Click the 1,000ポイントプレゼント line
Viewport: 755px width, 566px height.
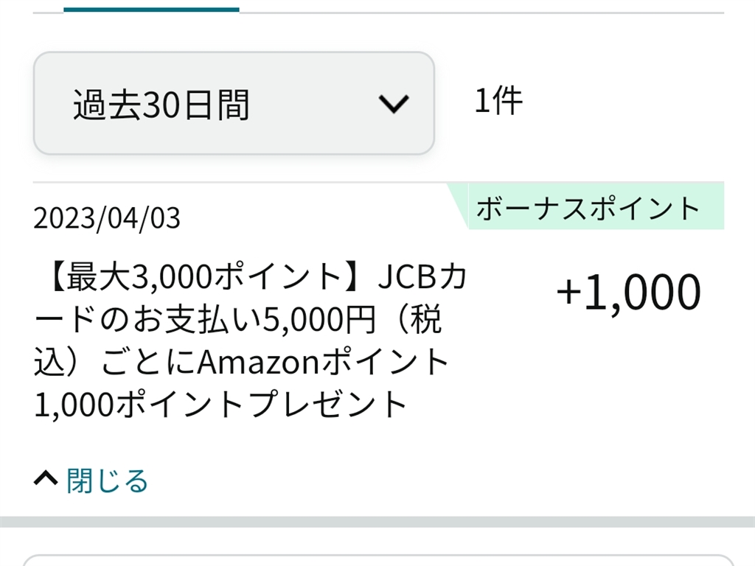coord(221,404)
